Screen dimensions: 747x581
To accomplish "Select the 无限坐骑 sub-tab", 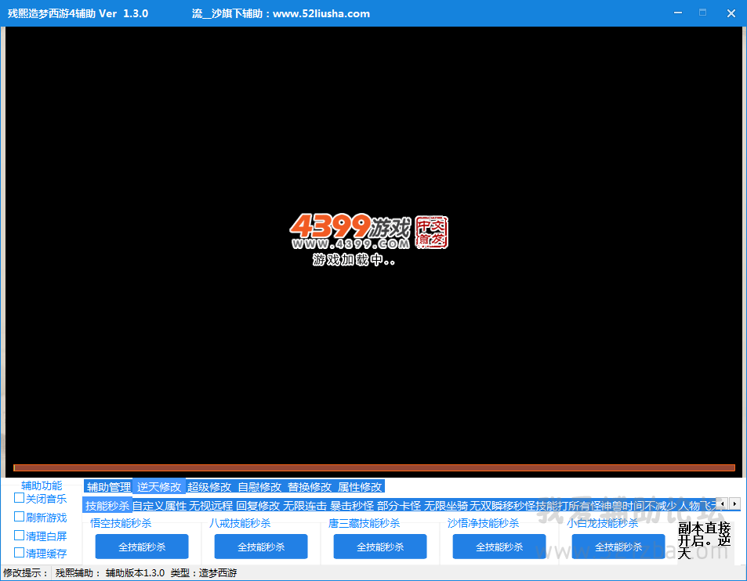I will pos(446,505).
